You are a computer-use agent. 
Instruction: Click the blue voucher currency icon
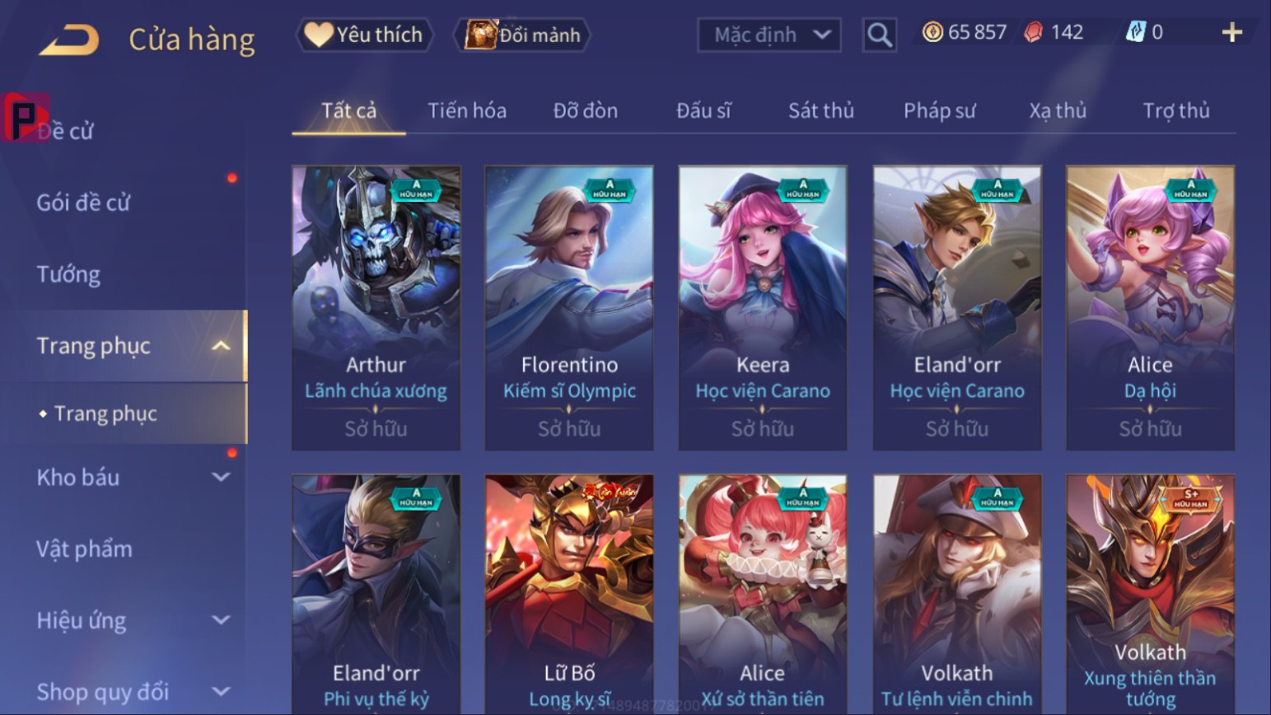click(1136, 32)
